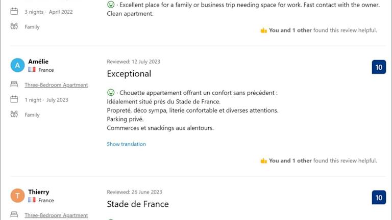Open Three-Bedroom Apartment link under Thierry
Viewport: 392px width, 220px height.
[56, 215]
